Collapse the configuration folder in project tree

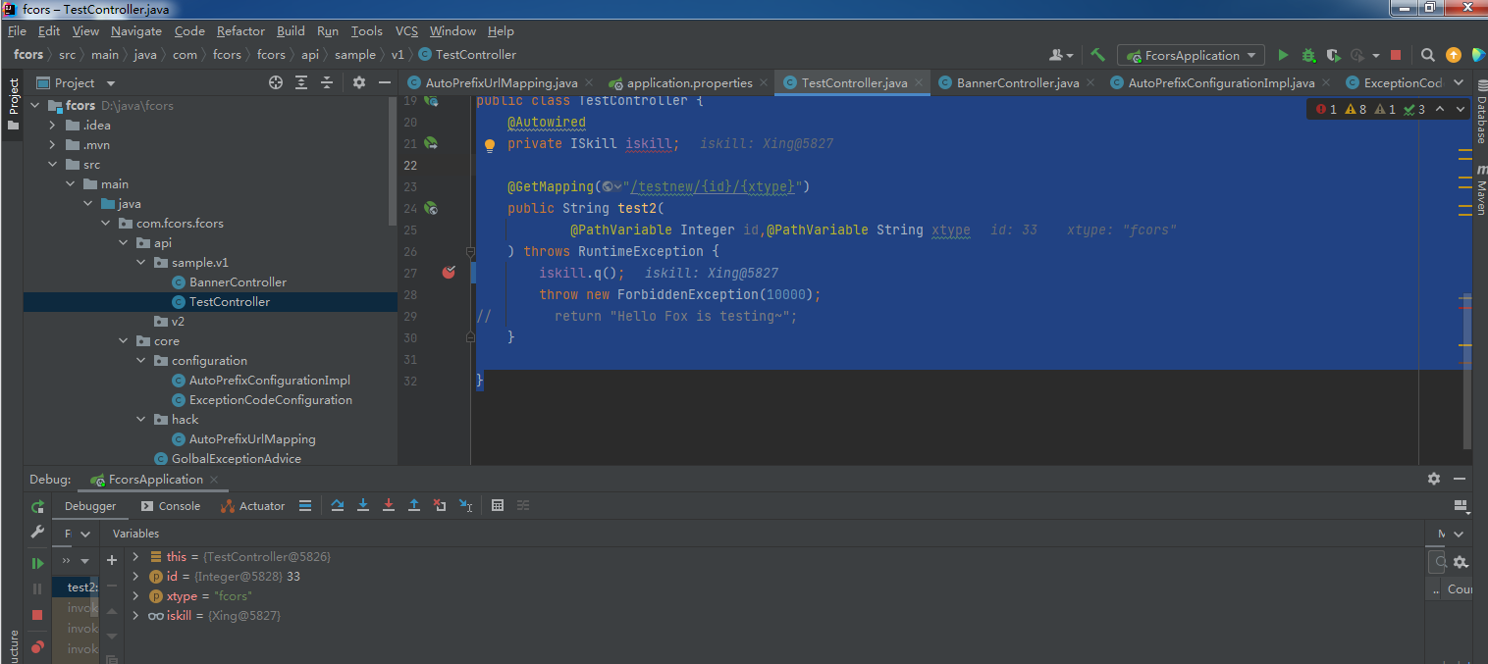tap(142, 361)
